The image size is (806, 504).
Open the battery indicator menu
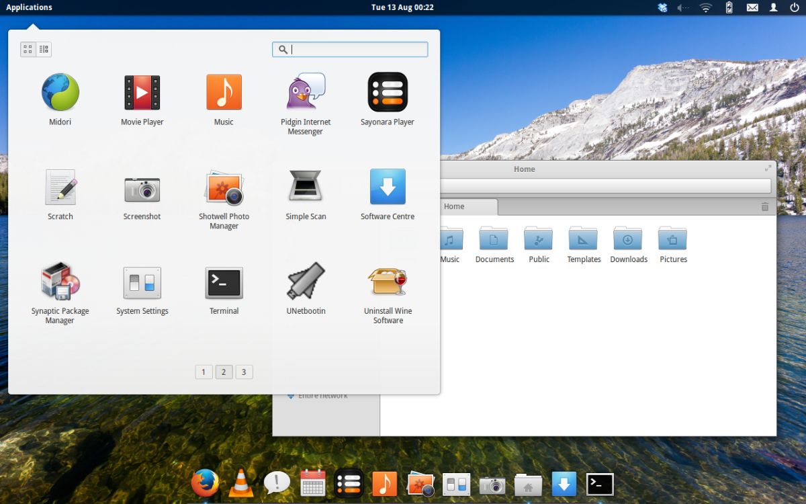729,7
